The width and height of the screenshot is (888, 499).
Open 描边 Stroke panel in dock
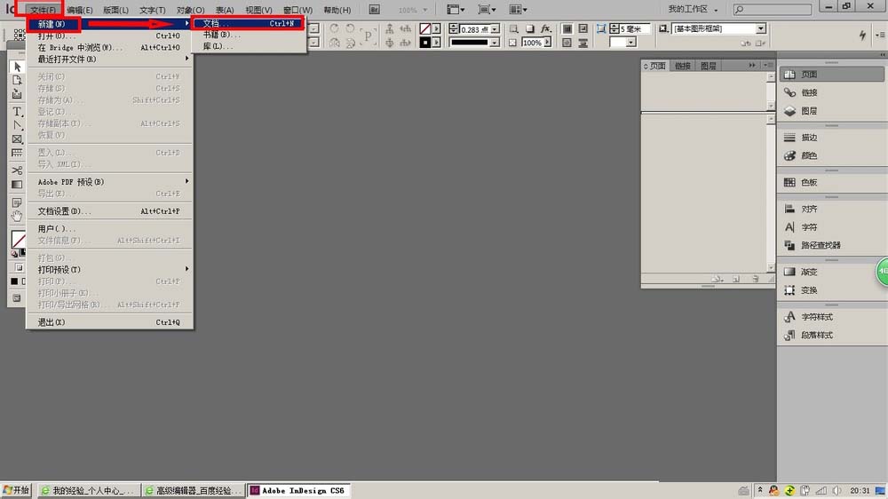(x=831, y=137)
